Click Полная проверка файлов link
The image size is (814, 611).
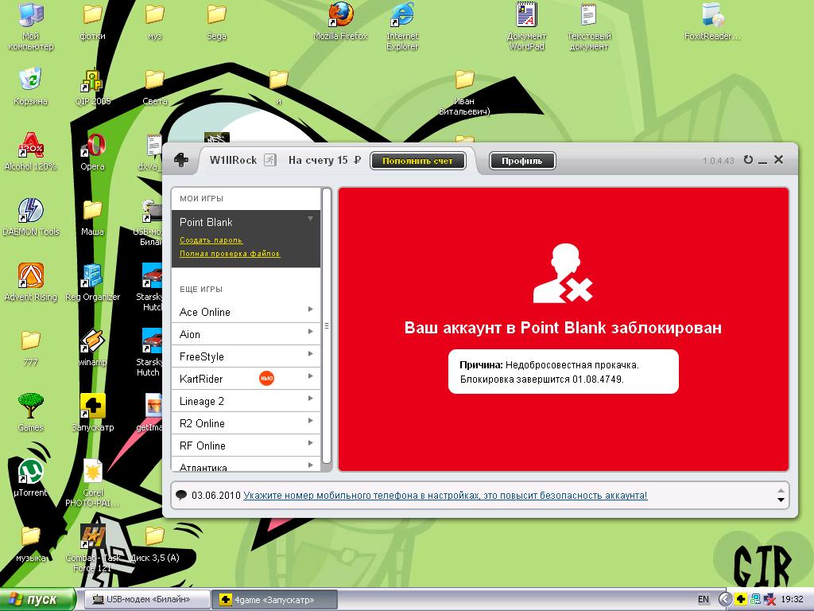230,254
